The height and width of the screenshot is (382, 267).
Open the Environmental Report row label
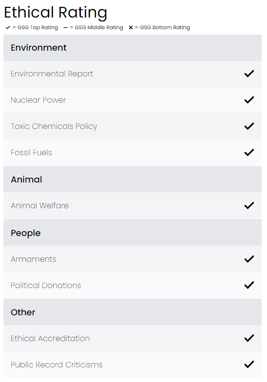pos(52,74)
